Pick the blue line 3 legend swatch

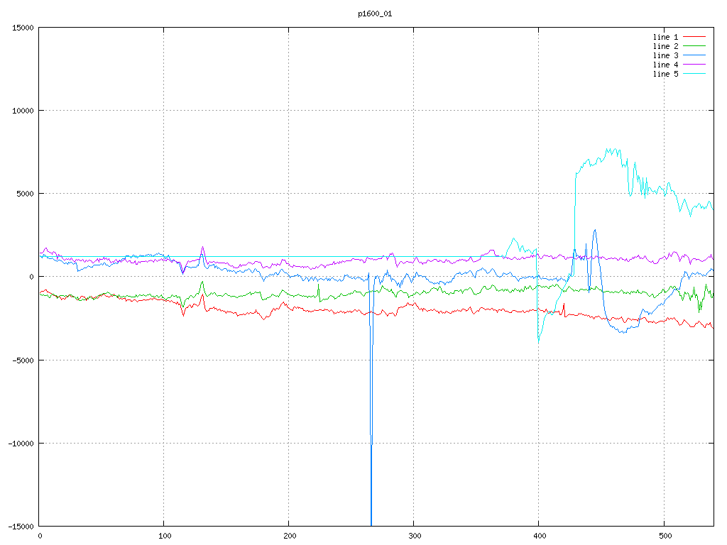[x=695, y=55]
